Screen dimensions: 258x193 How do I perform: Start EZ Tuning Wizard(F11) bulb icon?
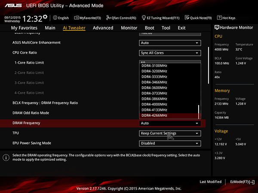[144, 18]
